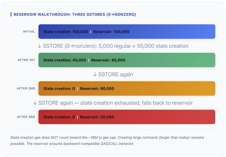
Task: Click the "Reservoir: 80,000" value
Action: (x=97, y=88)
